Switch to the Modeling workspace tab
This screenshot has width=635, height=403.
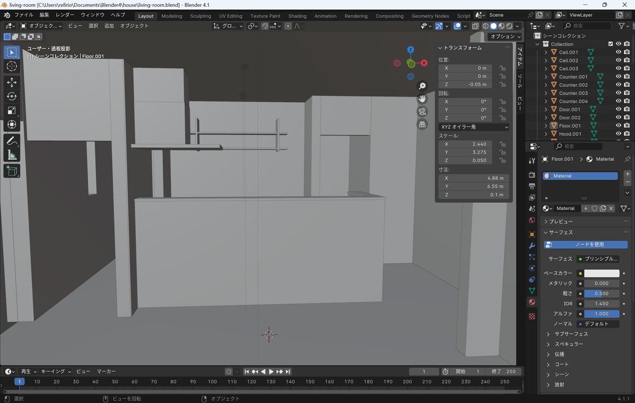171,16
